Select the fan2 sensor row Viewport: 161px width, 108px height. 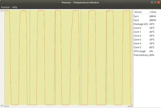(x=147, y=20)
